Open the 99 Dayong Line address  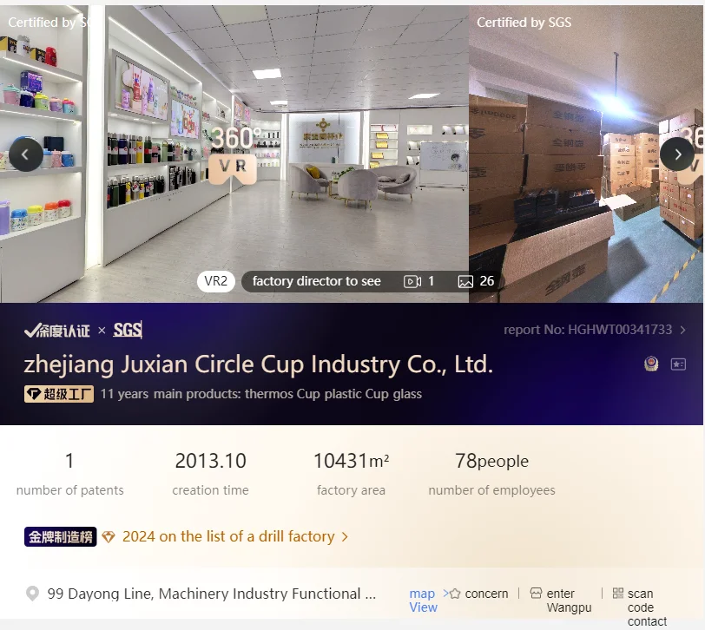(x=211, y=594)
